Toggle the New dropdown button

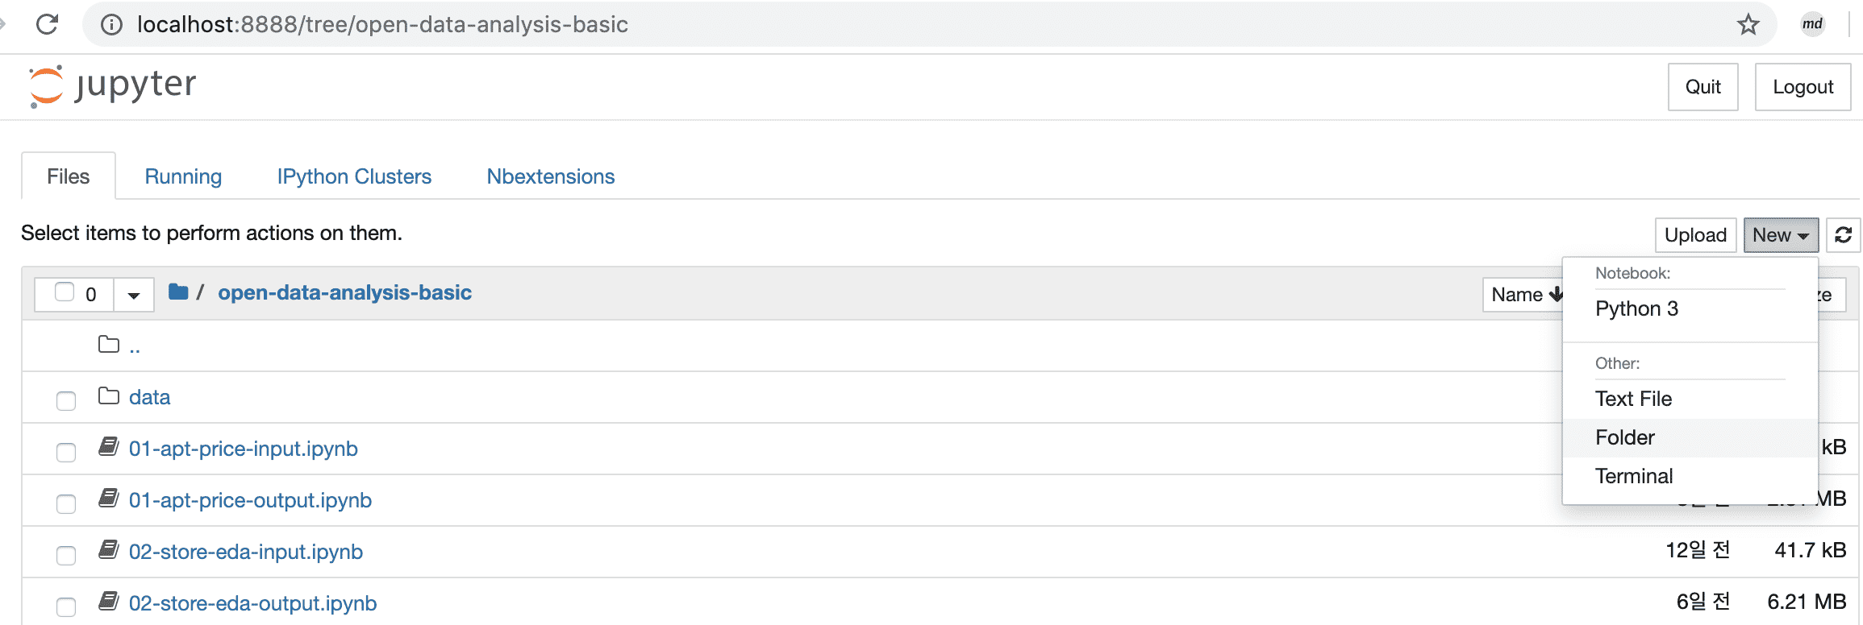(1780, 235)
